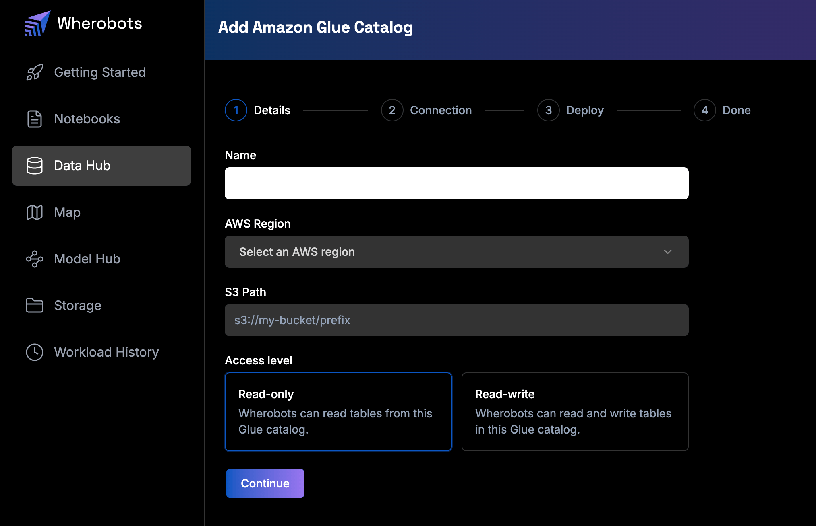Open Getting Started from the sidebar
The height and width of the screenshot is (526, 816).
pyautogui.click(x=101, y=72)
